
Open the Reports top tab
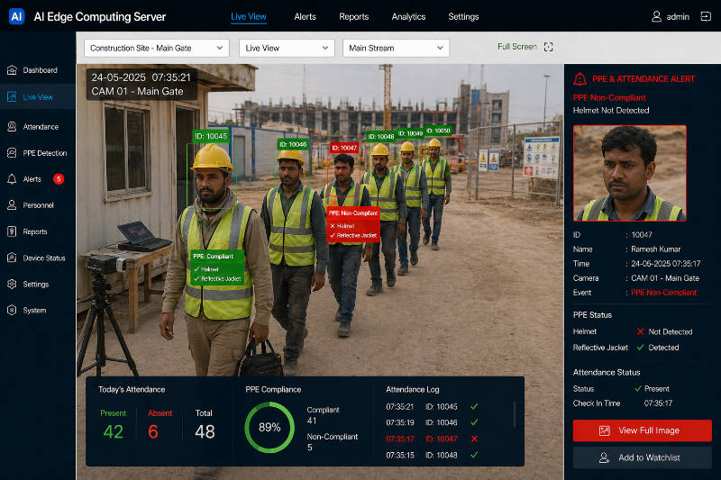(353, 16)
